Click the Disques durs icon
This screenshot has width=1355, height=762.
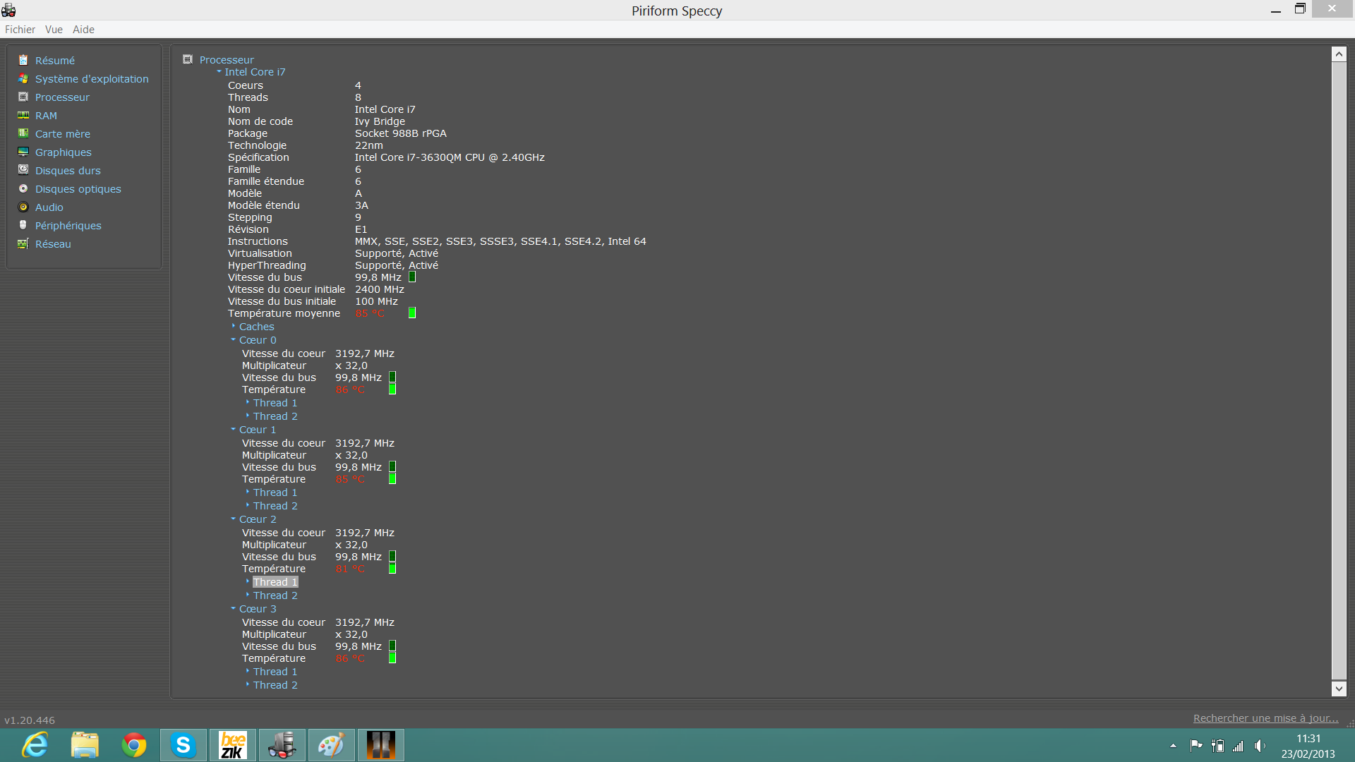[23, 170]
